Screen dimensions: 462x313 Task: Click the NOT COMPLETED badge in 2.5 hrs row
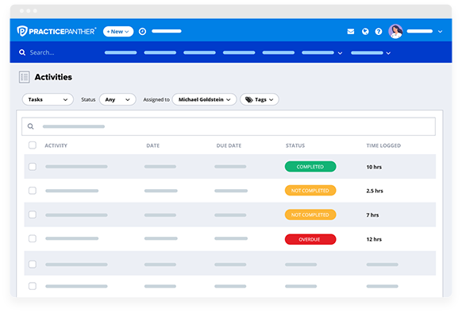[x=310, y=191]
